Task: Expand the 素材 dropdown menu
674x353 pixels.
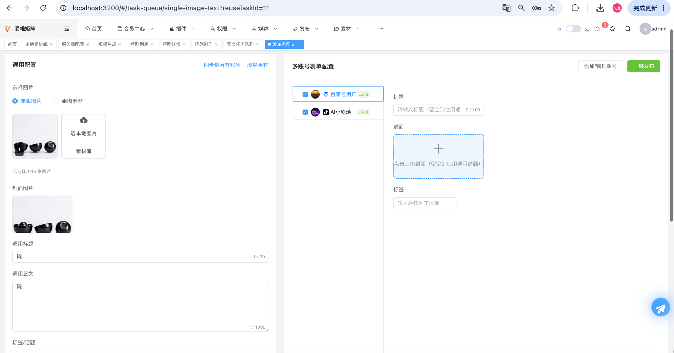Action: [347, 29]
